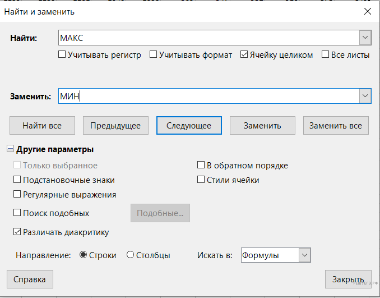Select the "Столбцы" direction radio button
The height and width of the screenshot is (298, 380).
tap(131, 255)
